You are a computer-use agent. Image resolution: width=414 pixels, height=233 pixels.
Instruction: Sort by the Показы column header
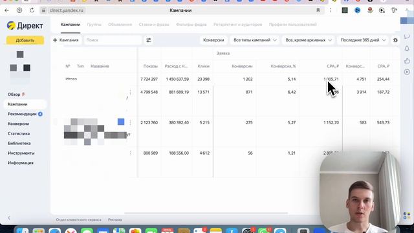tap(150, 66)
